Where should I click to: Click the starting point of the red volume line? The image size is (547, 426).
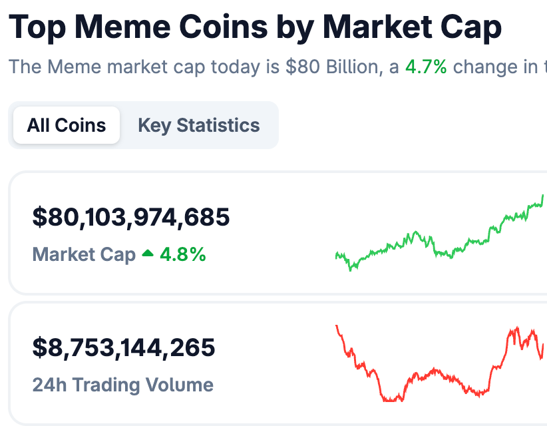click(x=337, y=326)
